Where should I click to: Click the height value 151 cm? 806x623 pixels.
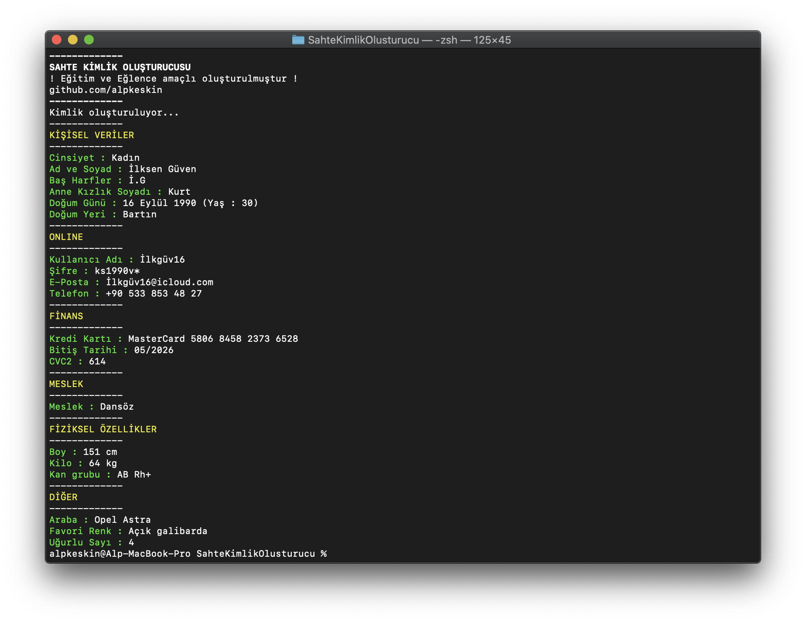(x=100, y=452)
